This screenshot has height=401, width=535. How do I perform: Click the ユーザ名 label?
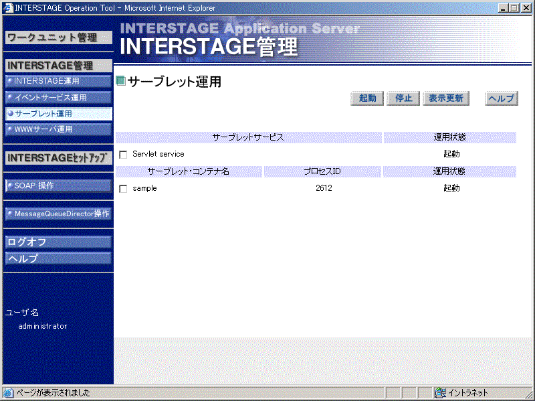click(22, 312)
